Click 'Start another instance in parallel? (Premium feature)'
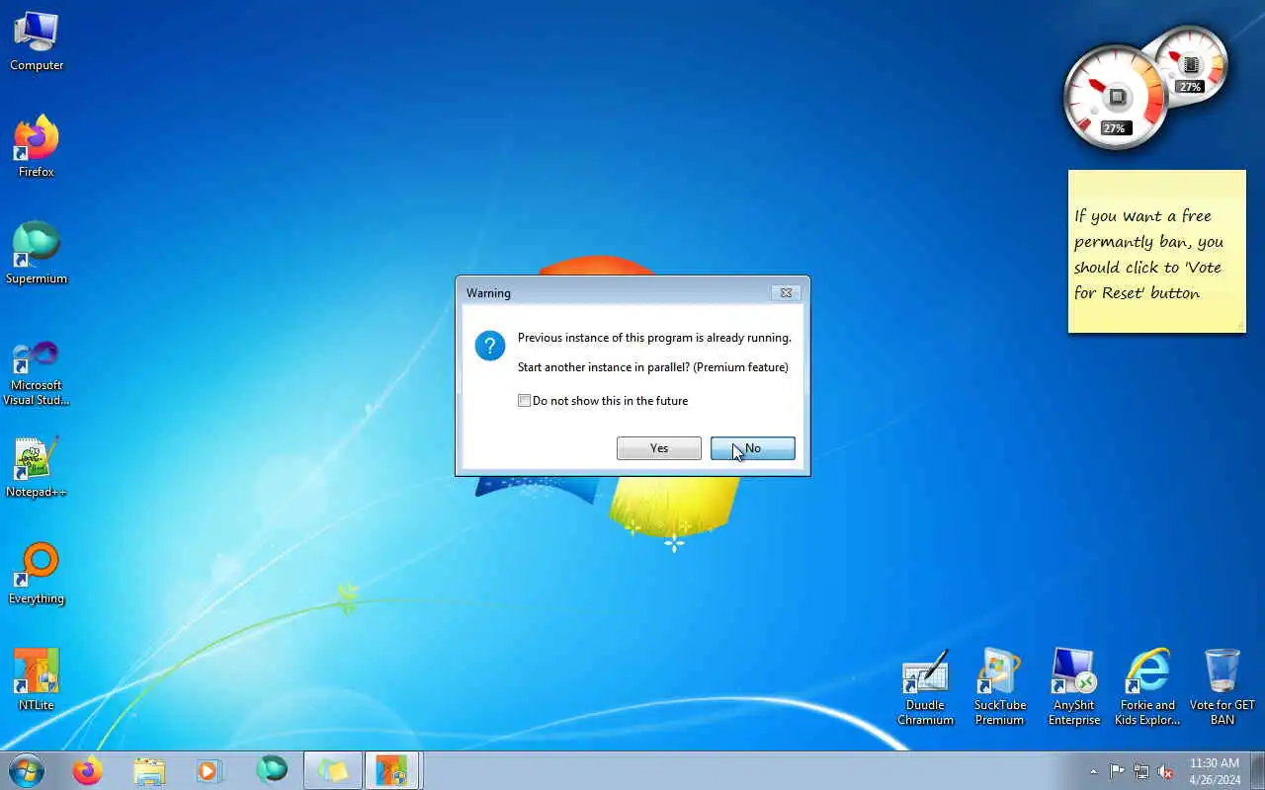The width and height of the screenshot is (1265, 790). point(653,367)
